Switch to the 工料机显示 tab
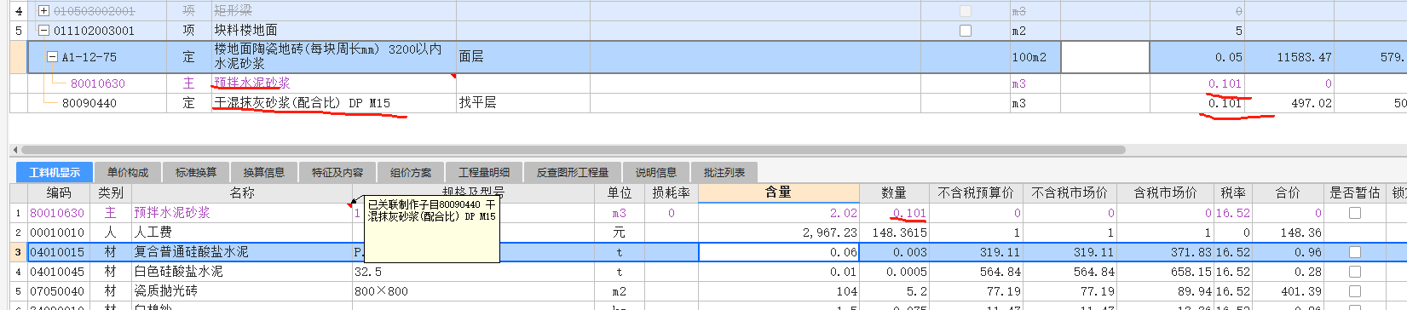This screenshot has width=1407, height=310. click(x=55, y=173)
